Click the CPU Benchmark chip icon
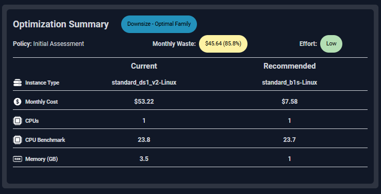 (18, 140)
